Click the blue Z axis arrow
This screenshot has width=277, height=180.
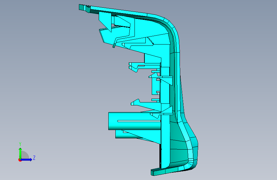(27, 160)
